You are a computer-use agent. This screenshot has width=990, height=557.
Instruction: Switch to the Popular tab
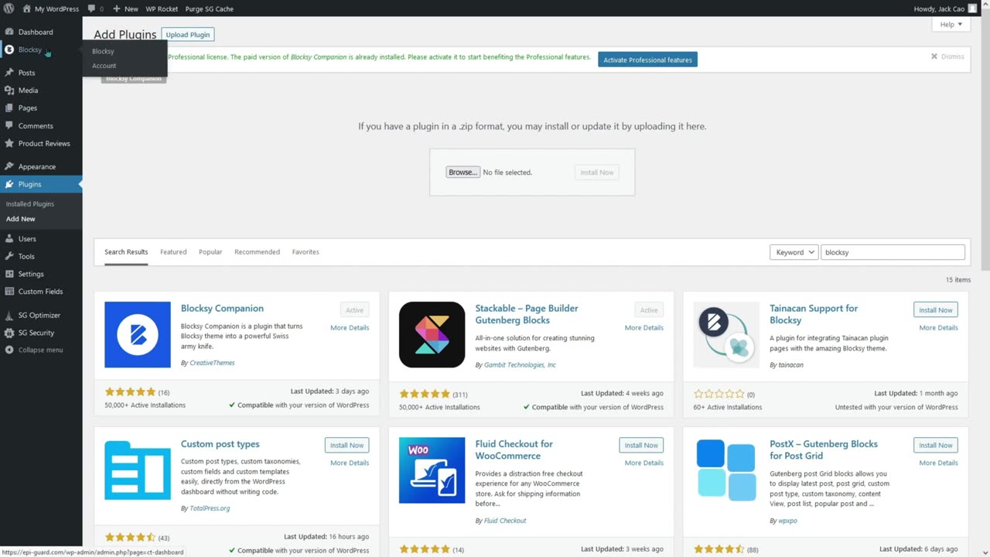click(210, 252)
